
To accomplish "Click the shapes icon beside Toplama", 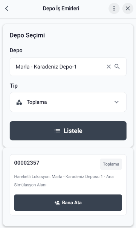I will point(19,102).
